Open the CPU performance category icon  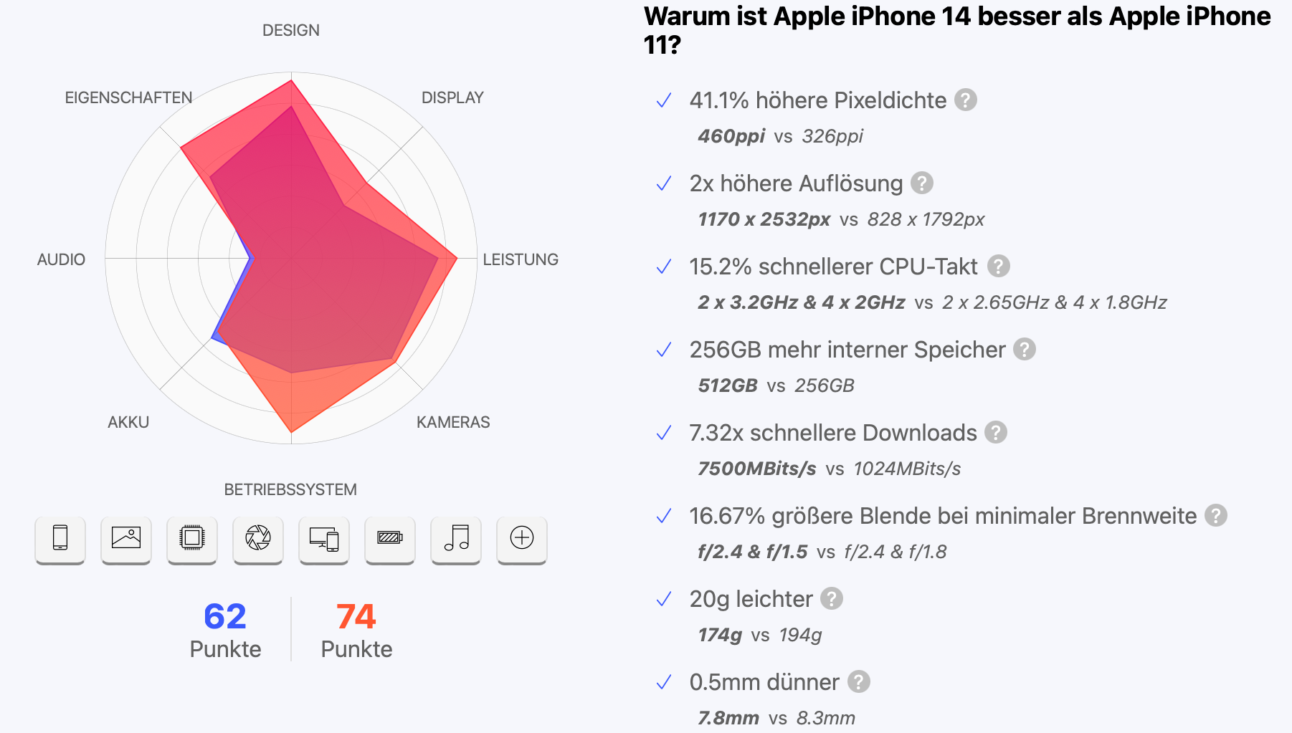(x=192, y=538)
